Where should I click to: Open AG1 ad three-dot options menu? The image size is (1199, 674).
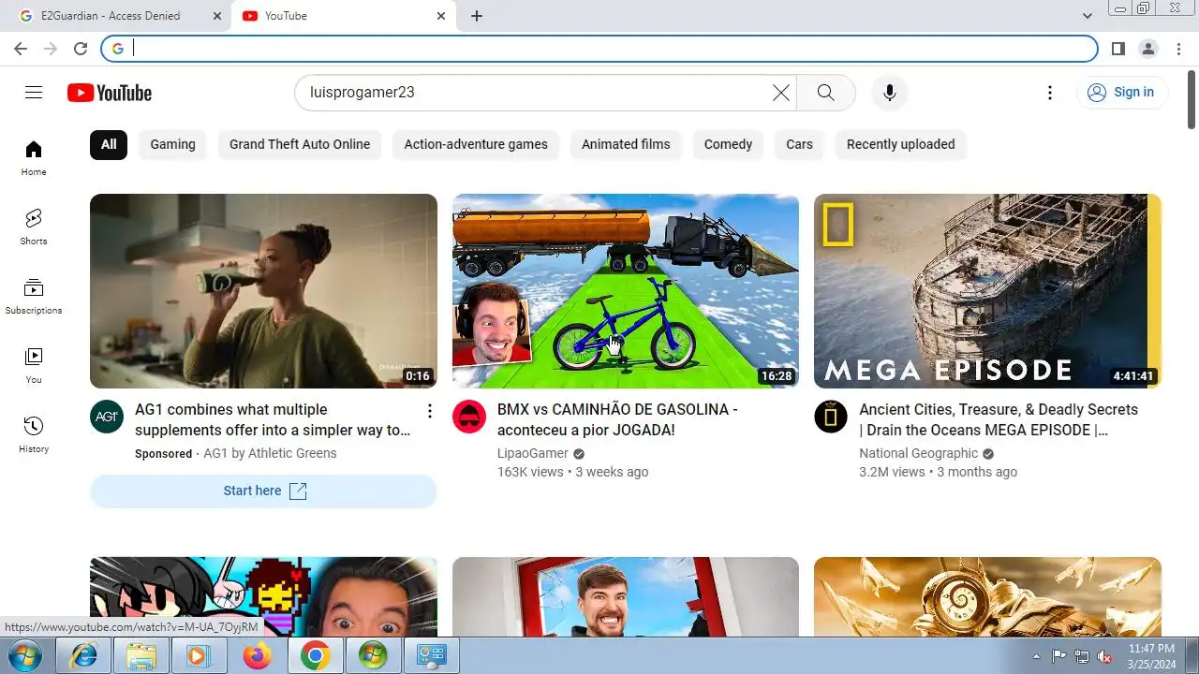(429, 411)
